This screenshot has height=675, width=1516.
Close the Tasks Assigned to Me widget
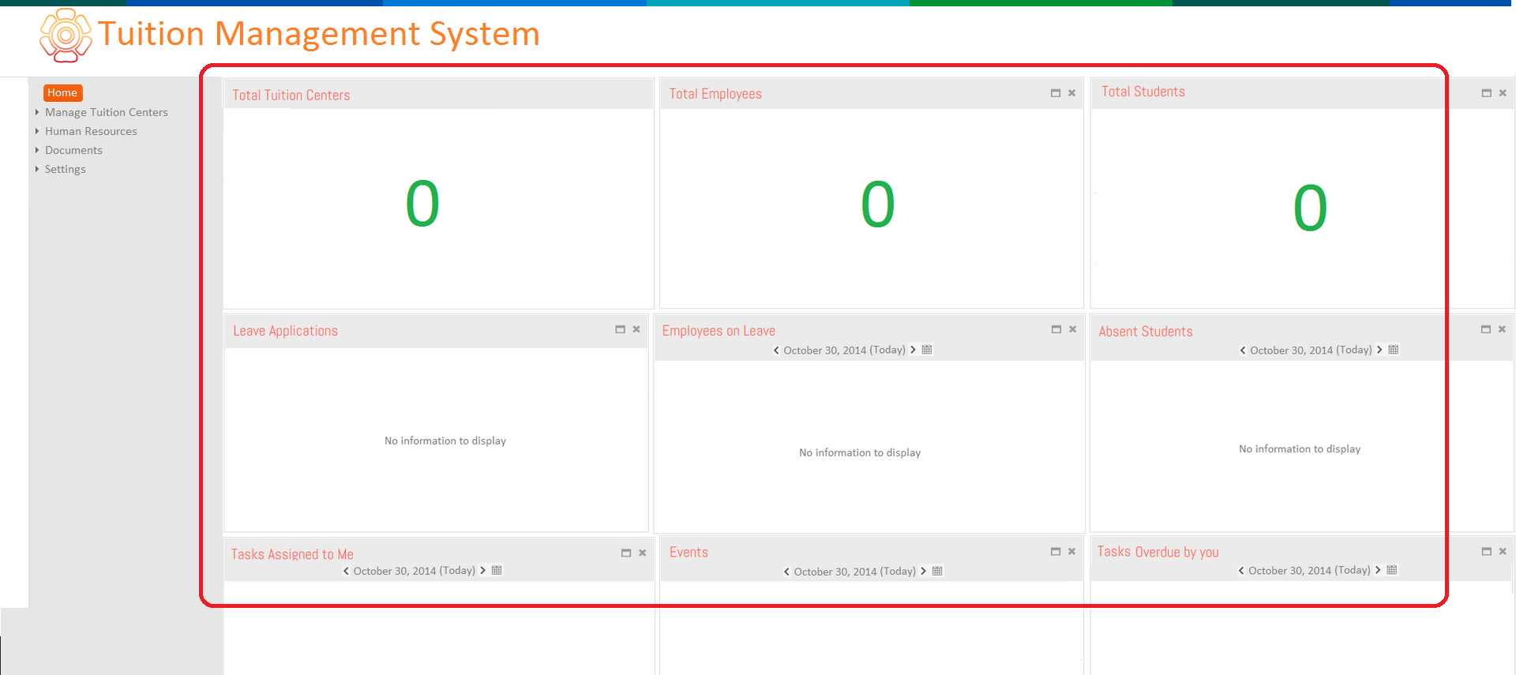pos(643,553)
